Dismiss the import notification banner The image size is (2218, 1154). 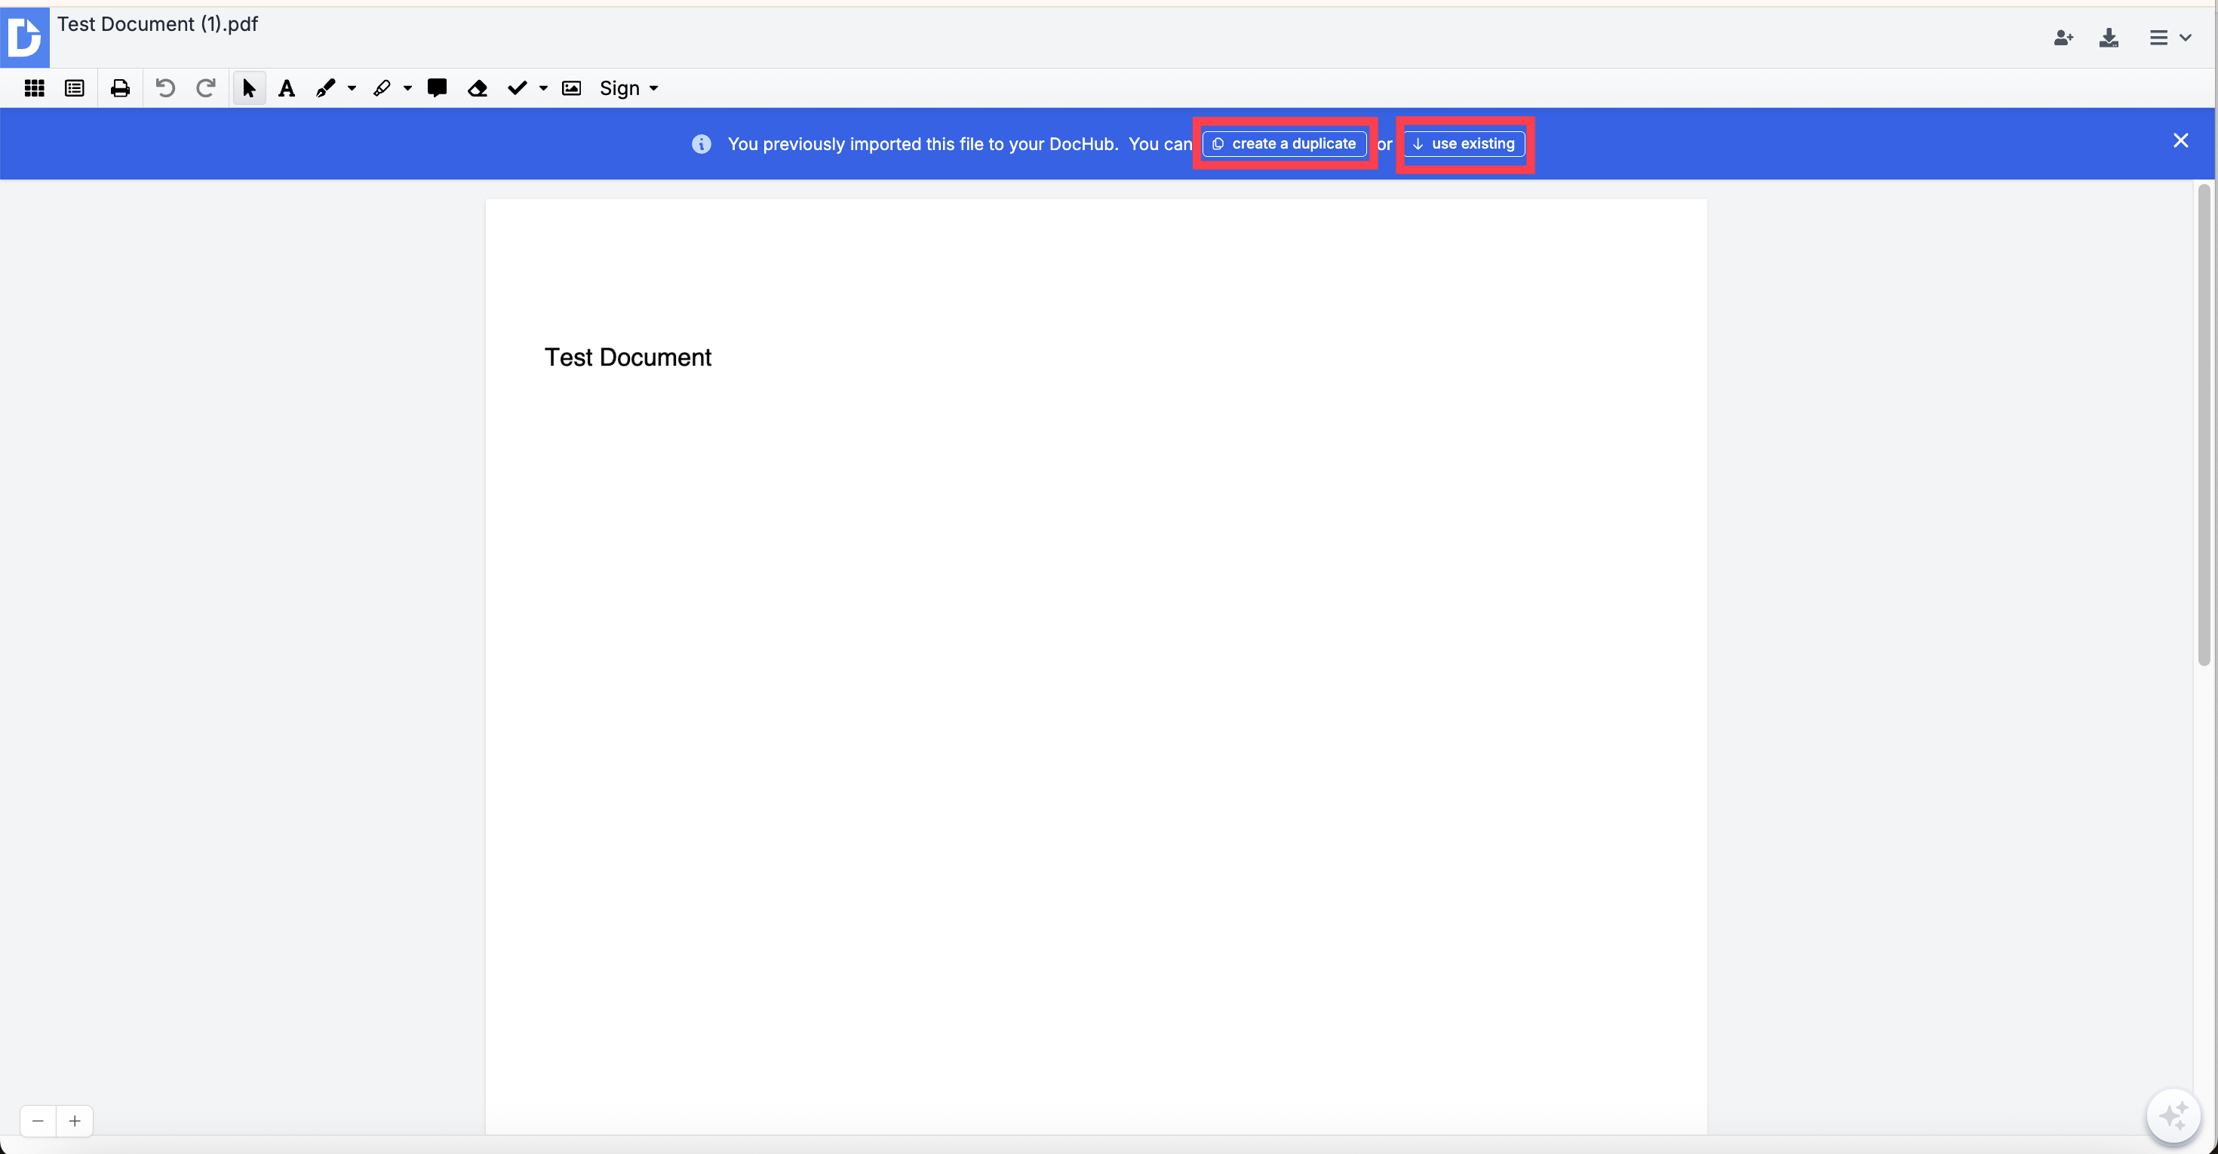[x=2180, y=140]
